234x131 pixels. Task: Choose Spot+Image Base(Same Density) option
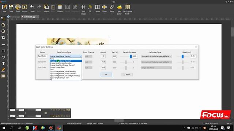coord(66,71)
